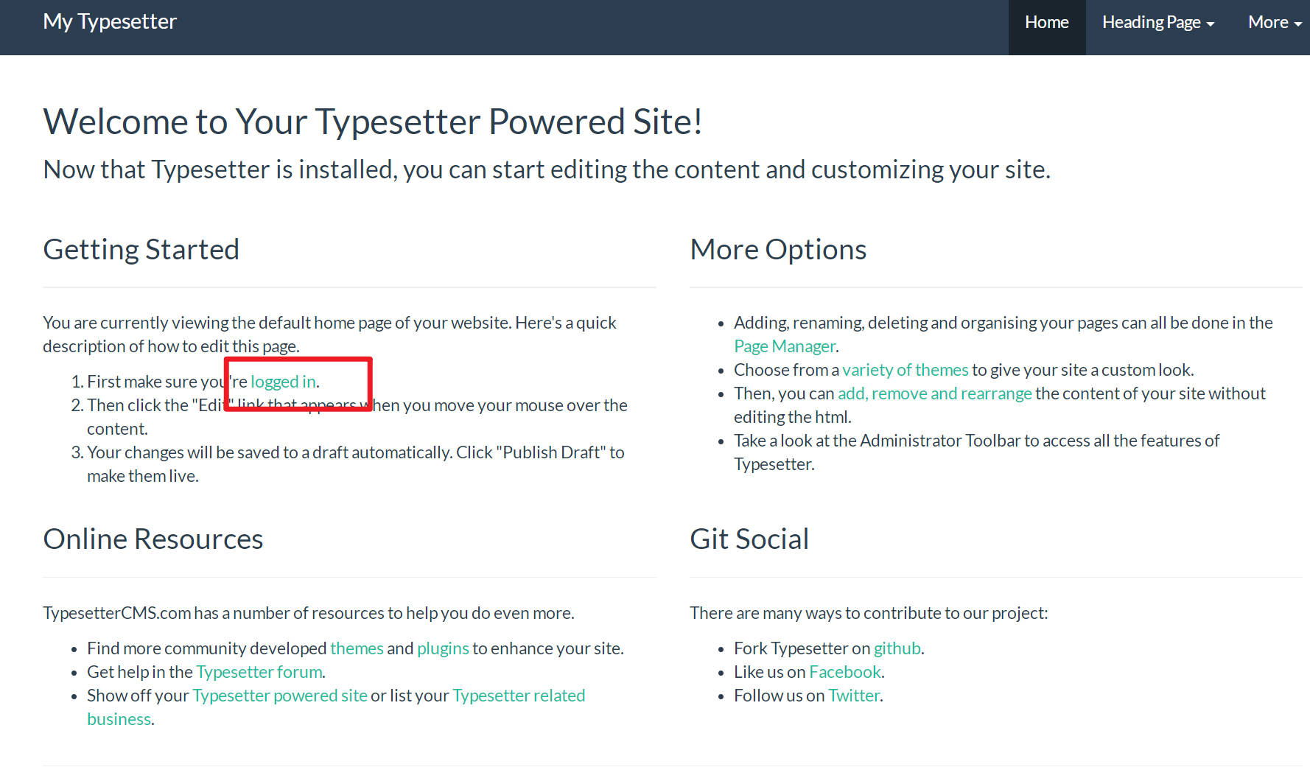Click the 'More Options' heading
1310x770 pixels.
click(778, 250)
